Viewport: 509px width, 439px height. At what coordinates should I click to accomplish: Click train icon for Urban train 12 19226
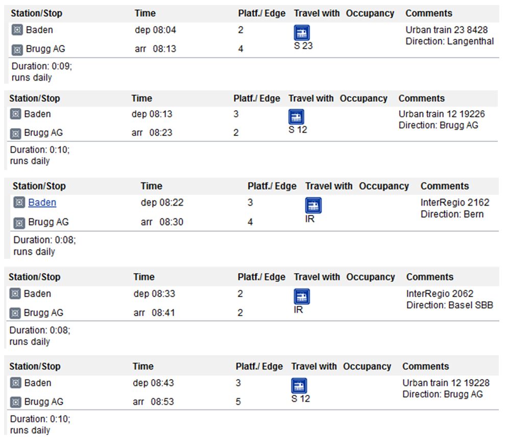coord(296,117)
